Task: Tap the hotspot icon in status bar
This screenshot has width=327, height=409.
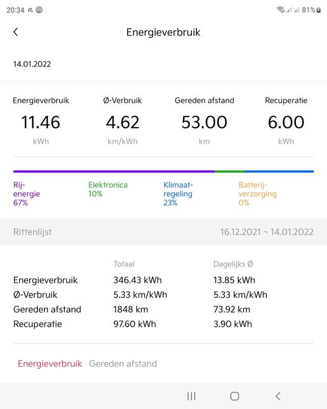Action: [x=39, y=10]
